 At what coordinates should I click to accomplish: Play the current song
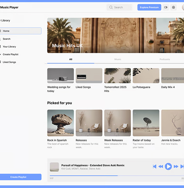click(168, 166)
